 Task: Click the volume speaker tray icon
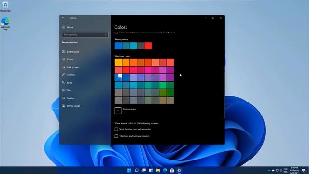coord(281,171)
